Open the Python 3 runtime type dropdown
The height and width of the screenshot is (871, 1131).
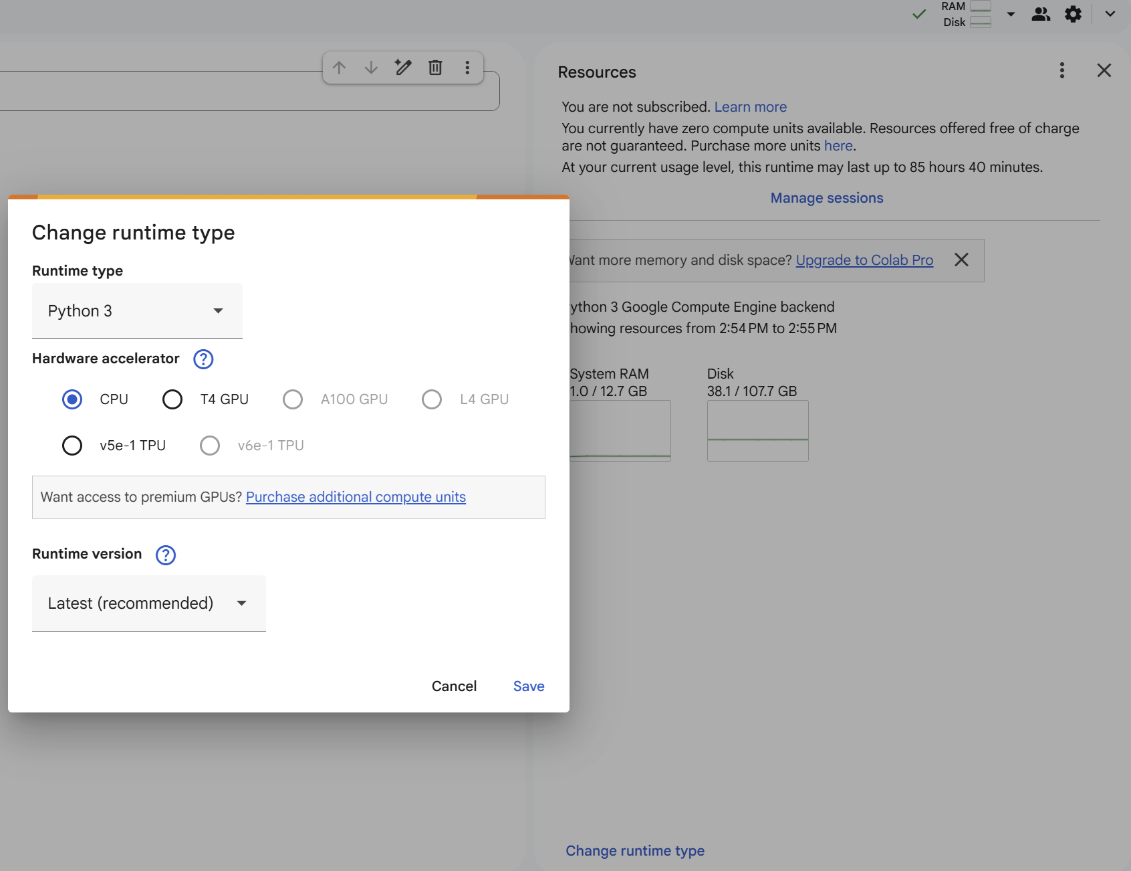click(137, 311)
